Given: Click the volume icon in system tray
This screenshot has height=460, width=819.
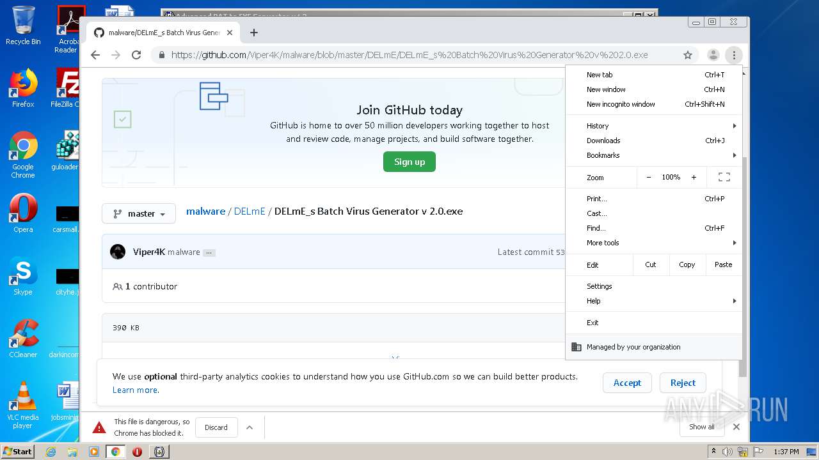Looking at the screenshot, I should (x=728, y=452).
